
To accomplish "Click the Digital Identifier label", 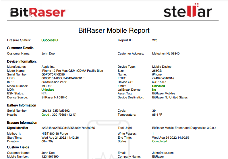I will pos(18,128).
